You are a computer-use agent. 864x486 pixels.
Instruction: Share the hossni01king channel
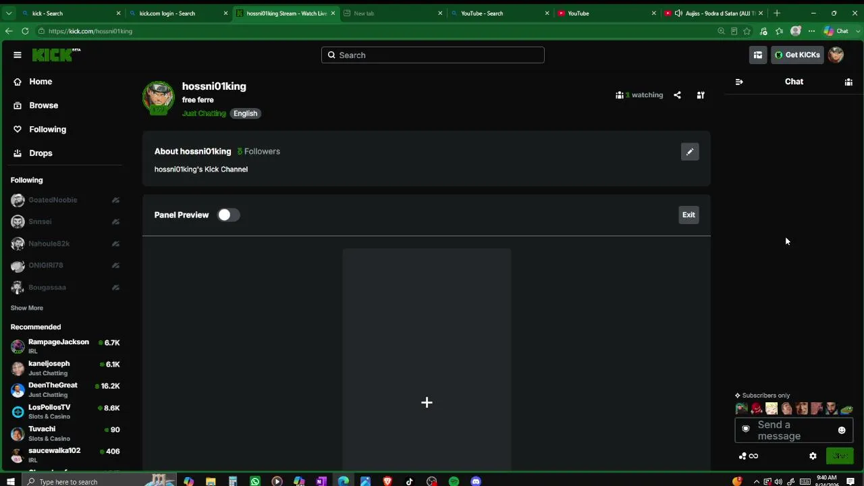pos(678,95)
